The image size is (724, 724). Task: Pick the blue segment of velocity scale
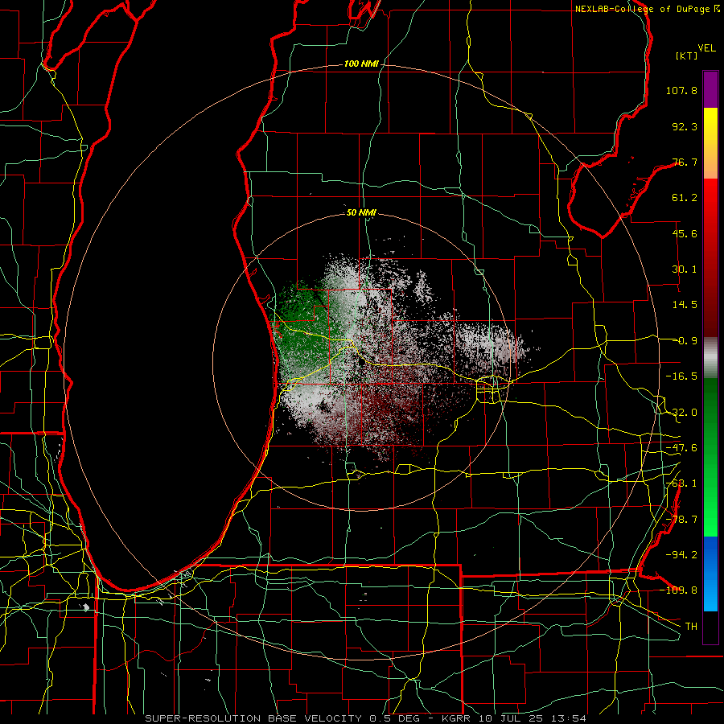[710, 574]
